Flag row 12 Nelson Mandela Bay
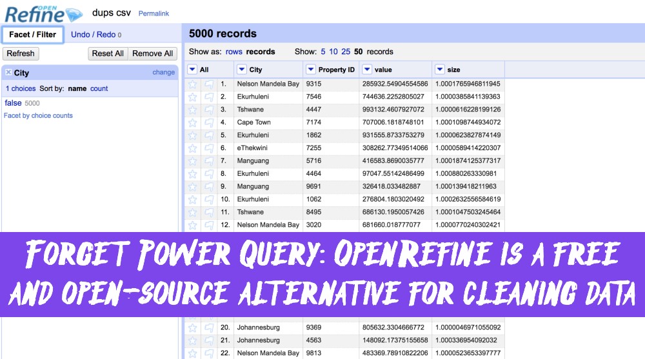The height and width of the screenshot is (359, 645). pyautogui.click(x=209, y=225)
